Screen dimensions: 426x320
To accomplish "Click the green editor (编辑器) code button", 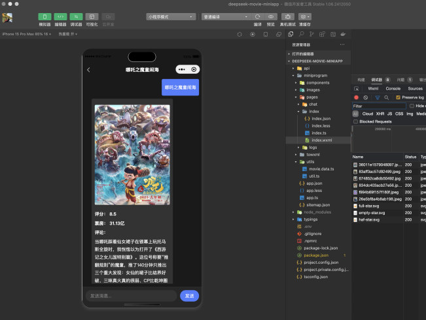I will click(x=60, y=16).
